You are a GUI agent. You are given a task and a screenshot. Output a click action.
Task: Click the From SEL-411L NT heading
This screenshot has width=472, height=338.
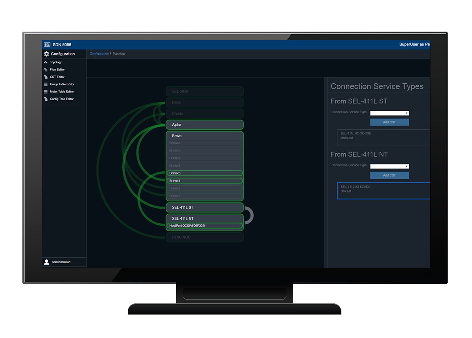pos(359,154)
